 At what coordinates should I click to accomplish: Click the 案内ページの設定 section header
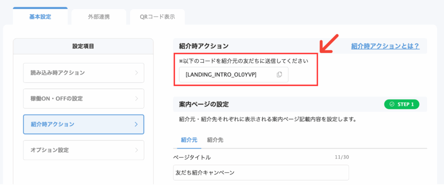pos(204,104)
